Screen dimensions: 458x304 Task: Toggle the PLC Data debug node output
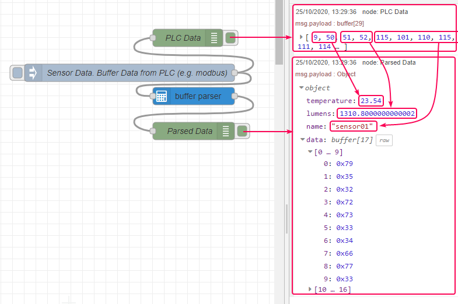(x=231, y=38)
